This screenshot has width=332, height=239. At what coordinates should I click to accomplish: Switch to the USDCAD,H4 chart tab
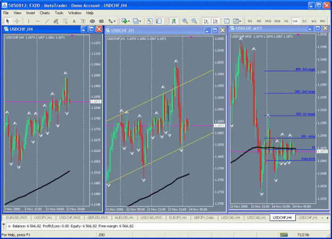click(x=231, y=218)
